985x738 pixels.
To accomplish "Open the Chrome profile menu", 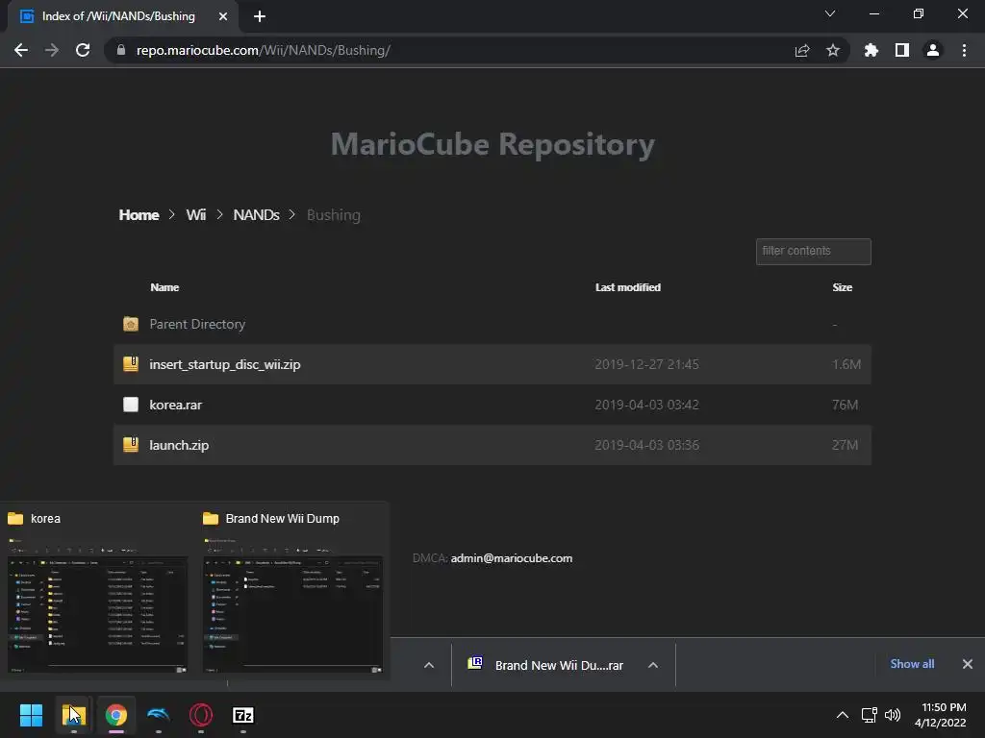I will (x=933, y=50).
